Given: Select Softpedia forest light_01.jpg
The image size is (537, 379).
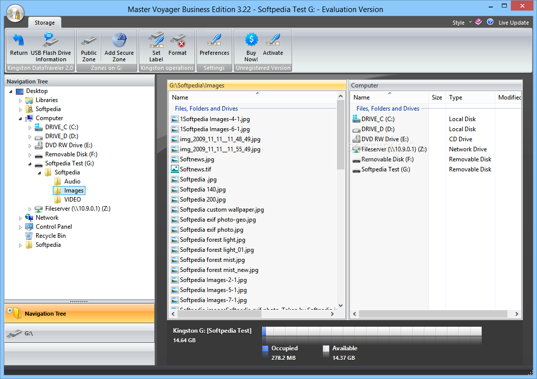Looking at the screenshot, I should coord(212,250).
